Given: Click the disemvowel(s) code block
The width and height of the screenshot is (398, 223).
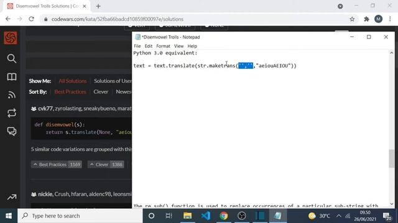Looking at the screenshot, I should point(81,128).
